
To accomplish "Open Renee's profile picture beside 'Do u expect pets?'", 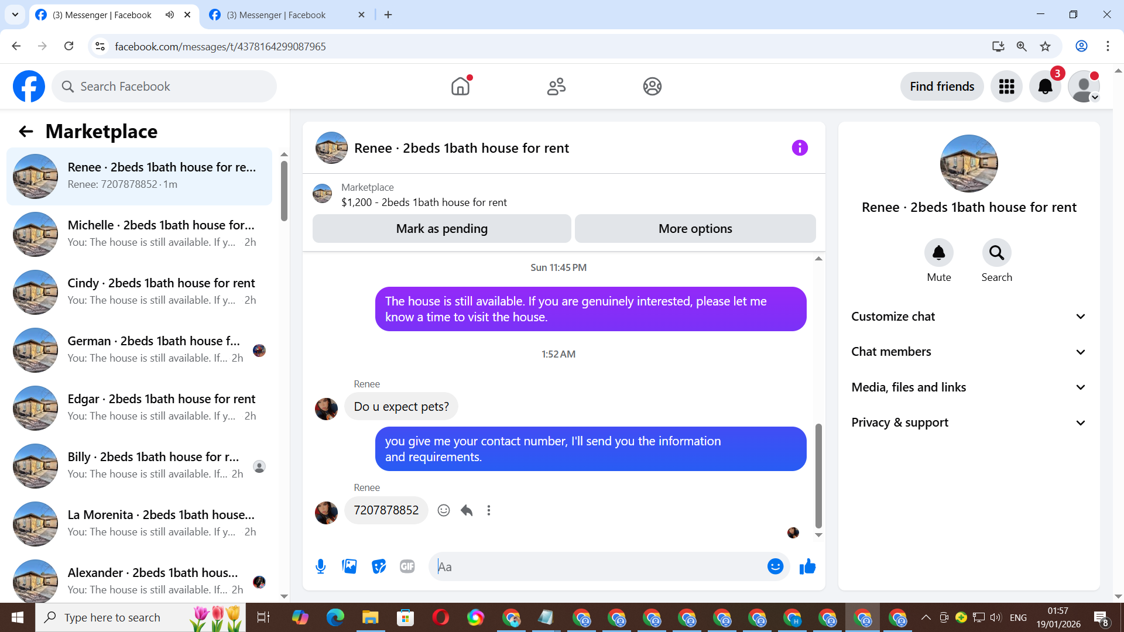I will [x=326, y=409].
